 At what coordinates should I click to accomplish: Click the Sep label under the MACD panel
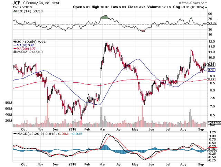pyautogui.click(x=201, y=164)
